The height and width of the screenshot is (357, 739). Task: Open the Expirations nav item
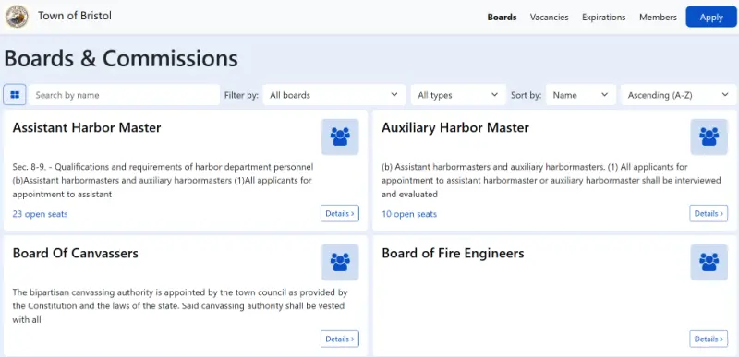[604, 18]
